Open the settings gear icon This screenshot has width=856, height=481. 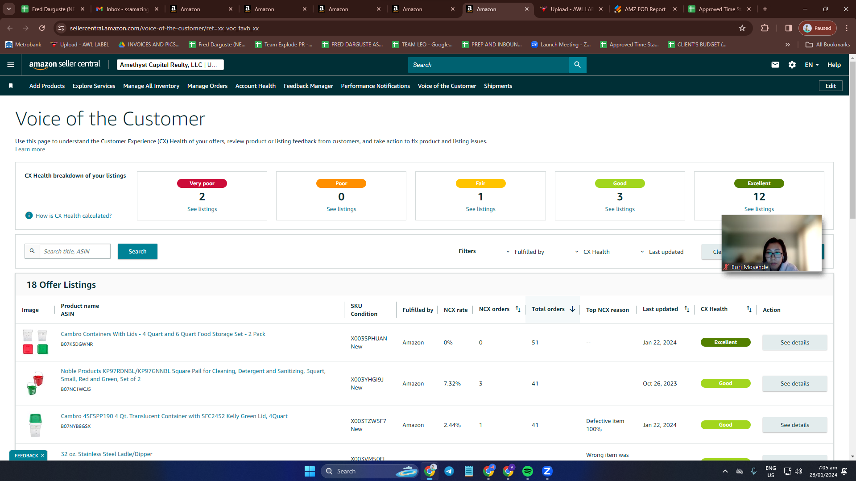pos(792,65)
